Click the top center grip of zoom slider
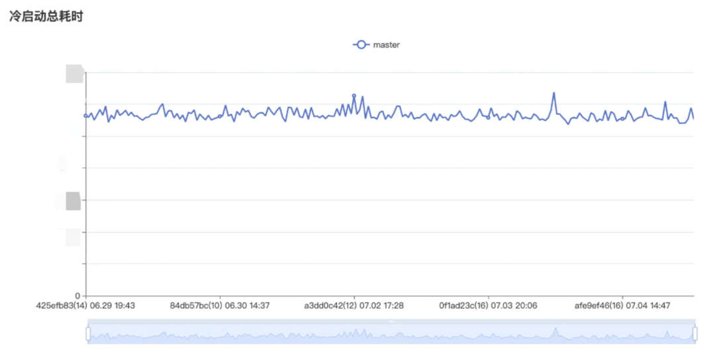 click(391, 322)
